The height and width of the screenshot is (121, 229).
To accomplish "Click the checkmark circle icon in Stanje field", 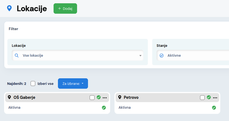I will point(162,56).
